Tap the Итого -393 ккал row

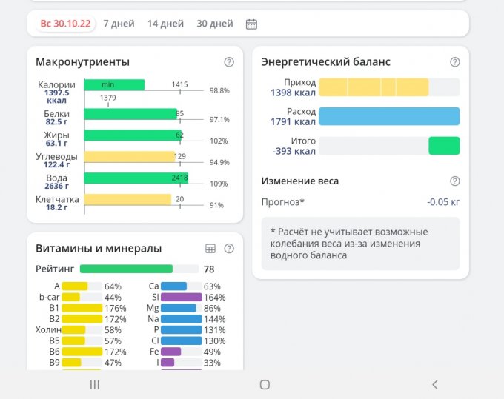(x=360, y=146)
